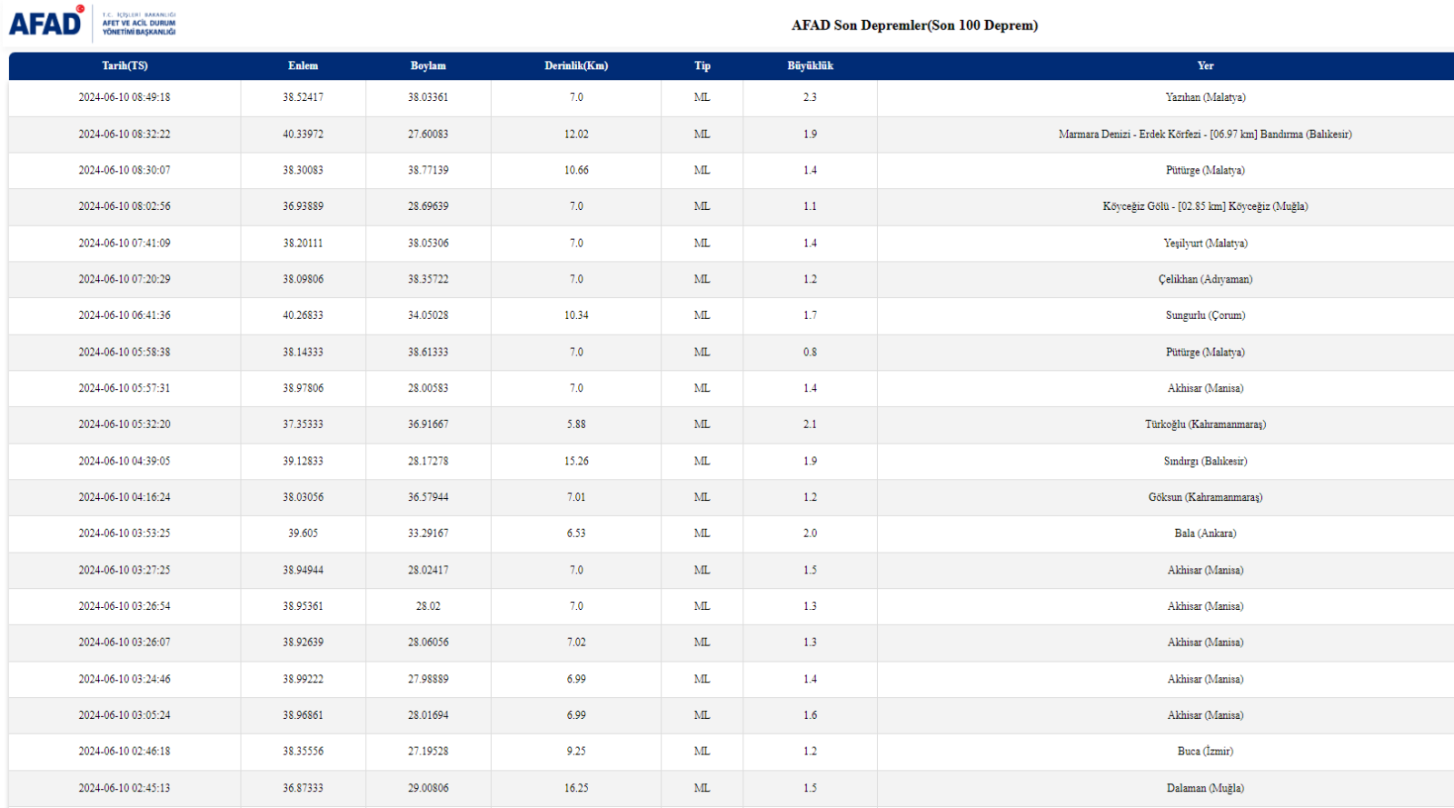Select magnitude value 2.0
This screenshot has width=1454, height=808.
pyautogui.click(x=810, y=534)
